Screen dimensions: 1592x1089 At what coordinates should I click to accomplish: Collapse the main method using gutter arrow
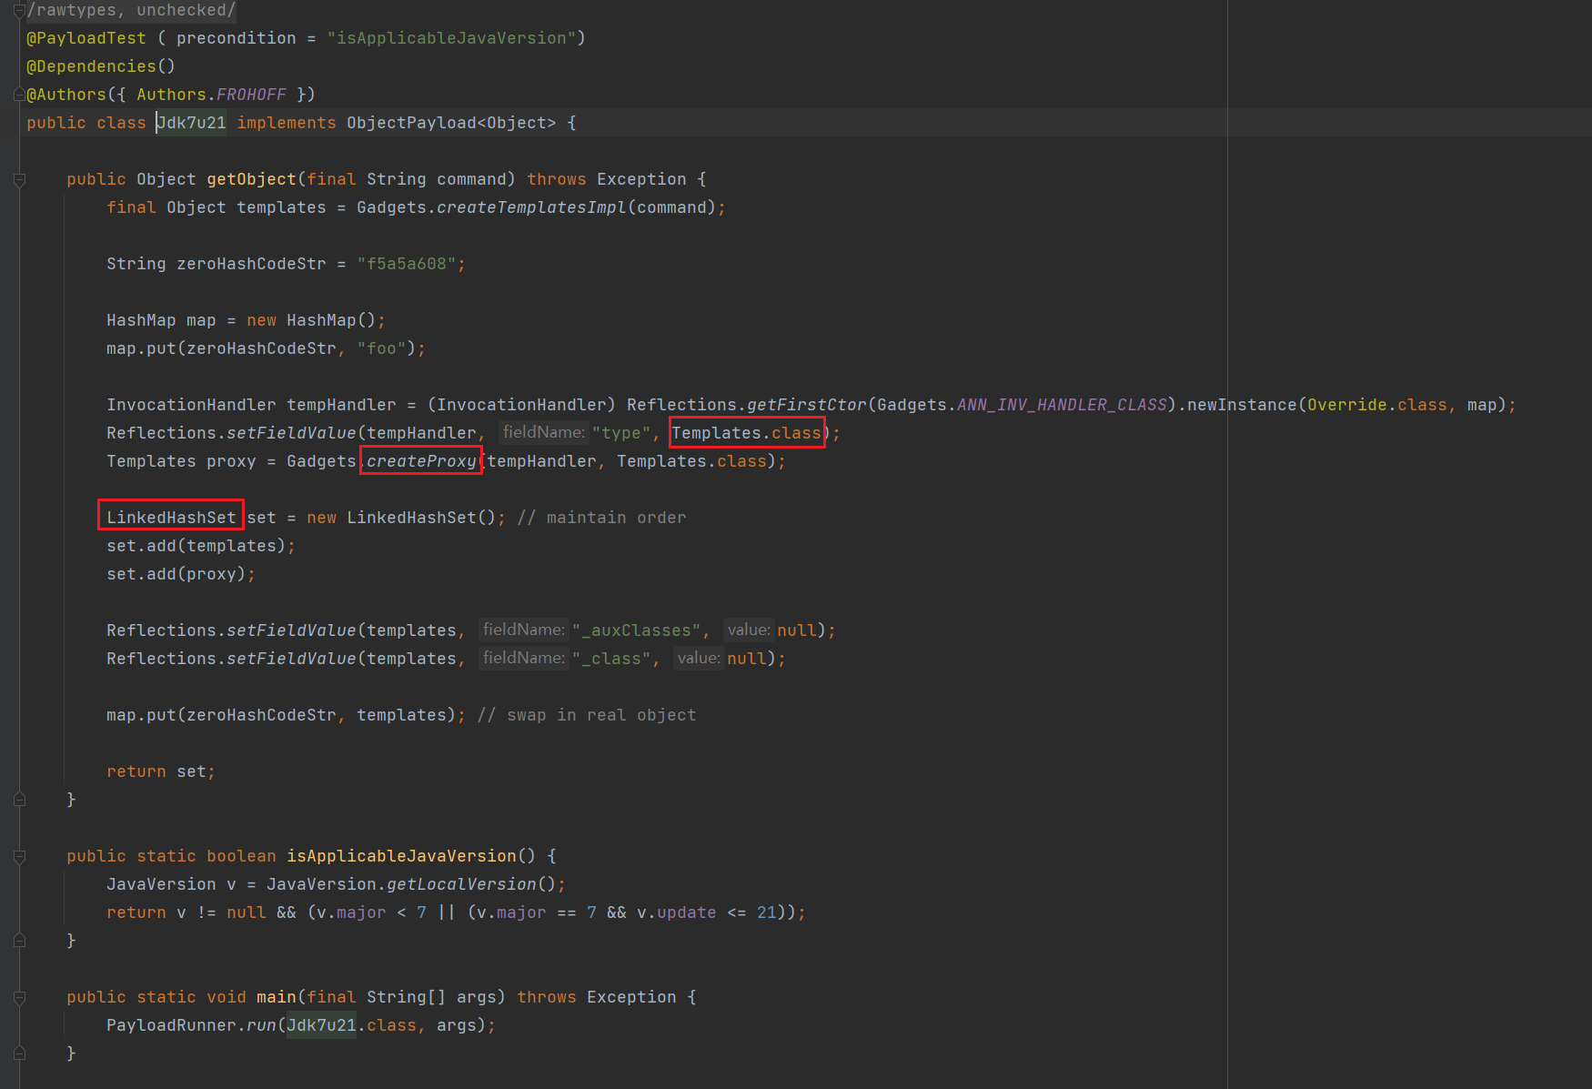(x=18, y=997)
